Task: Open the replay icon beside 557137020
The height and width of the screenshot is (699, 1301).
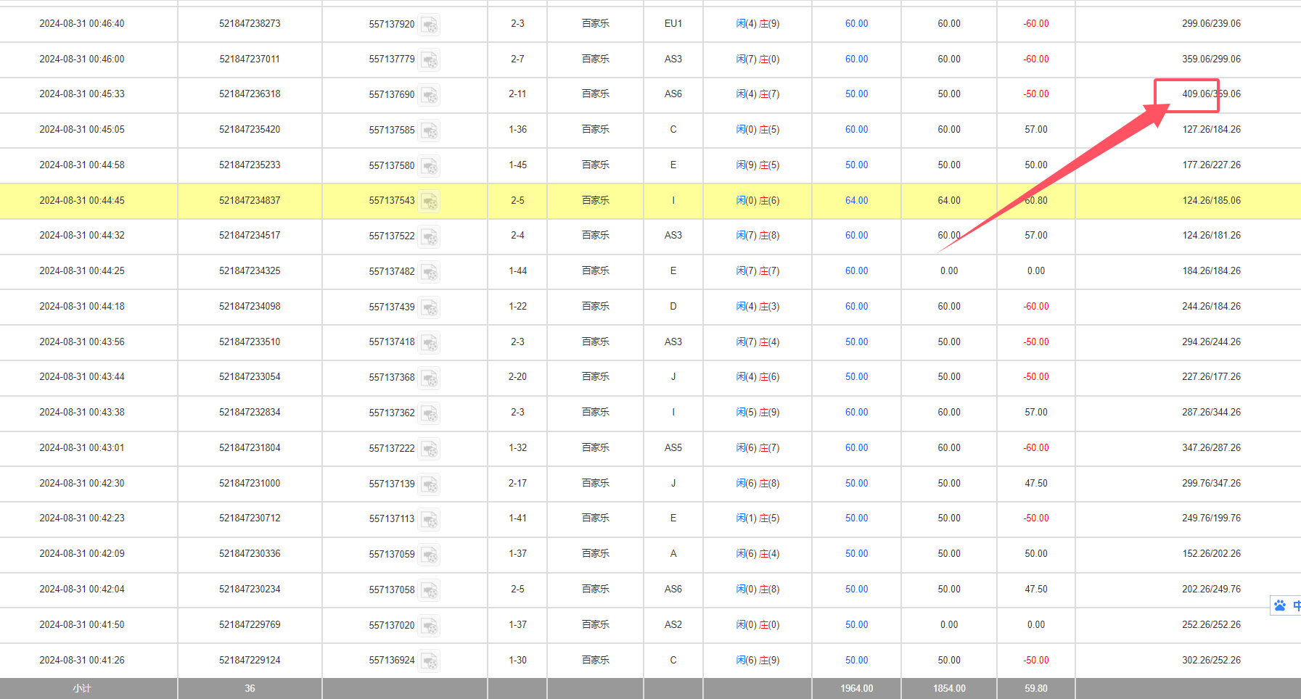Action: point(430,626)
